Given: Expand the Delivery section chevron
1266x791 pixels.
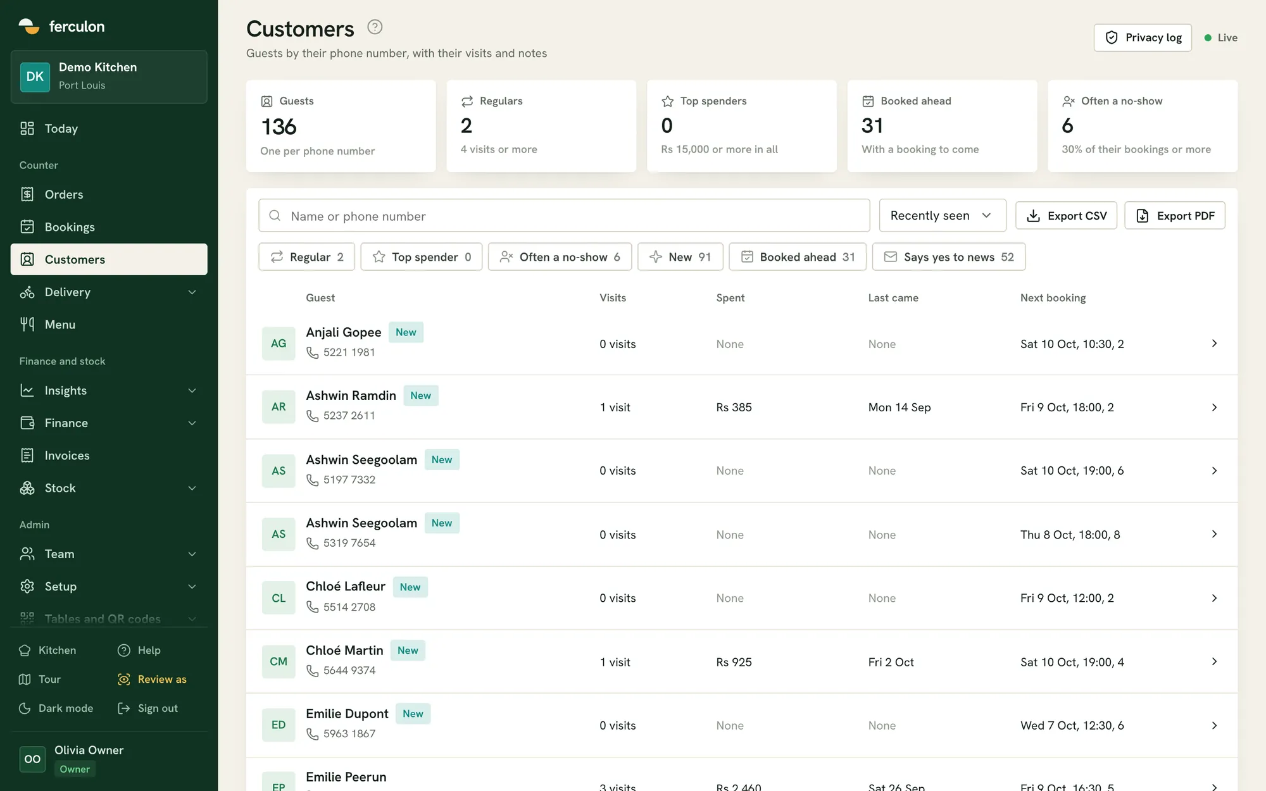Looking at the screenshot, I should 192,292.
